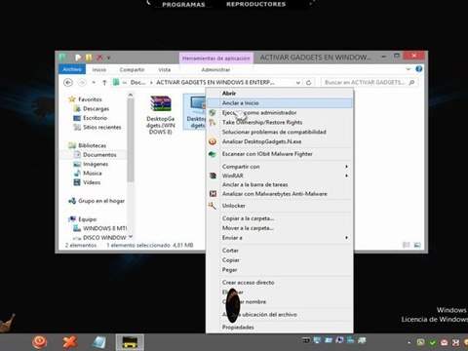468x351 pixels.
Task: Expand the WinRAR submenu
Action: [x=280, y=175]
